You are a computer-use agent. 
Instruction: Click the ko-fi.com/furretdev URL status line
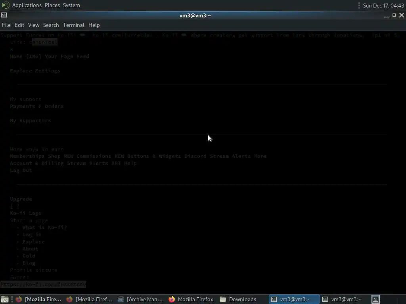pos(43,284)
